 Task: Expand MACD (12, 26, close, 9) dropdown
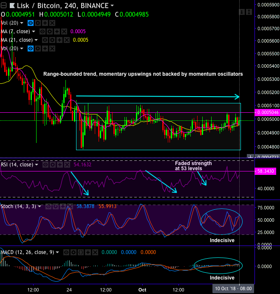[57, 252]
